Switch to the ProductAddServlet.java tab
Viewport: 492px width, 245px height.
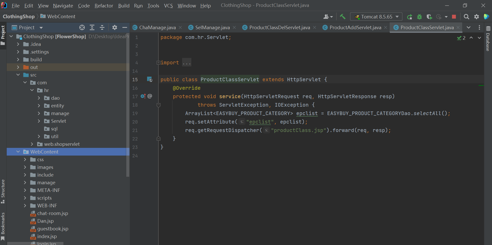click(x=355, y=27)
